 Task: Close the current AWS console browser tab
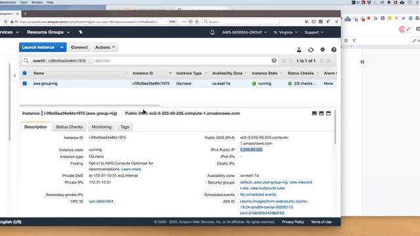point(18,14)
